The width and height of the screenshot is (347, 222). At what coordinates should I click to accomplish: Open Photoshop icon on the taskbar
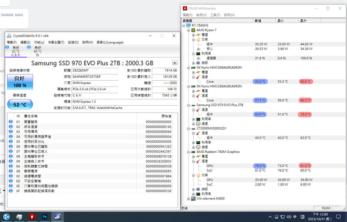pyautogui.click(x=45, y=217)
